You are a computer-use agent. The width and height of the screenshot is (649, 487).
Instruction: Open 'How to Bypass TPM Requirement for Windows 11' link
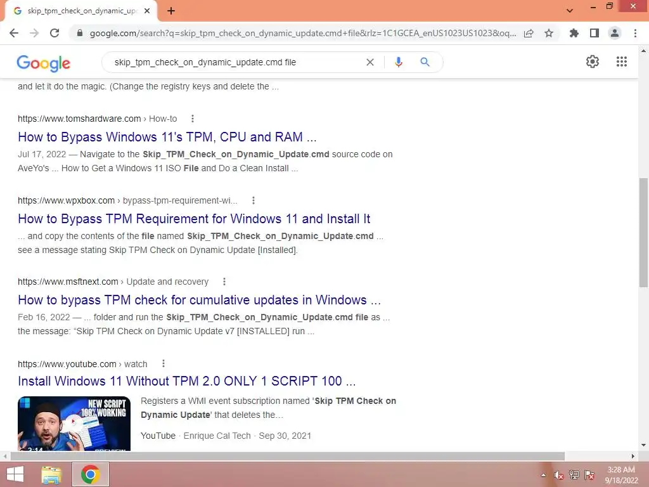(x=194, y=219)
